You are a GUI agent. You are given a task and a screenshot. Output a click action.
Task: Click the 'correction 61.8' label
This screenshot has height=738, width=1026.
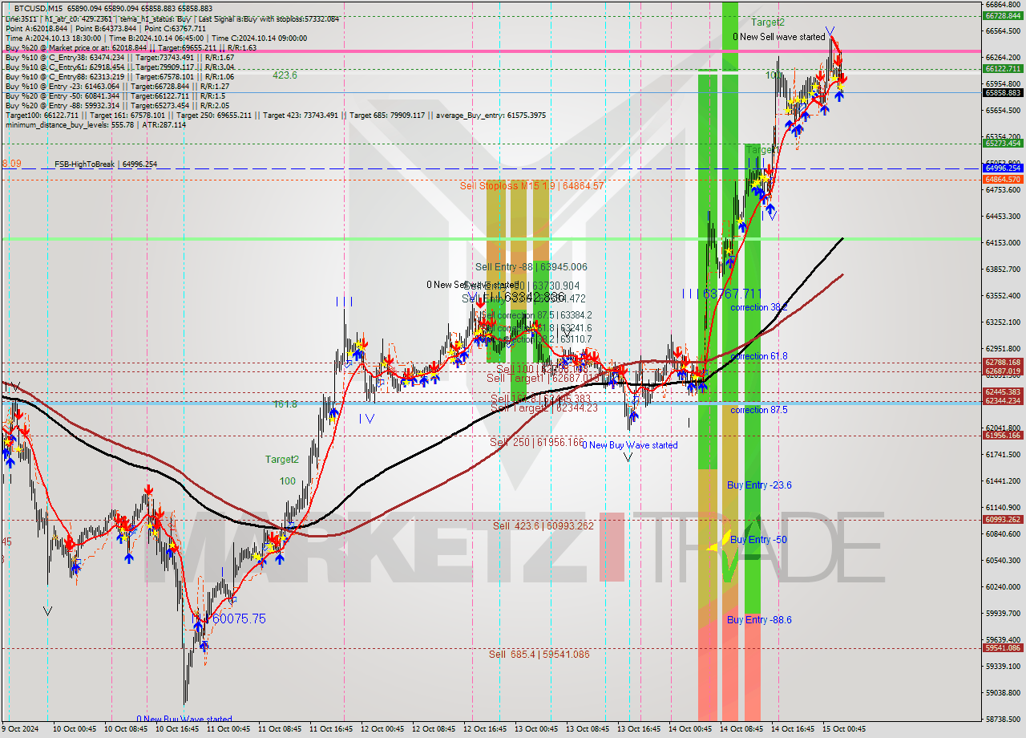pos(758,356)
